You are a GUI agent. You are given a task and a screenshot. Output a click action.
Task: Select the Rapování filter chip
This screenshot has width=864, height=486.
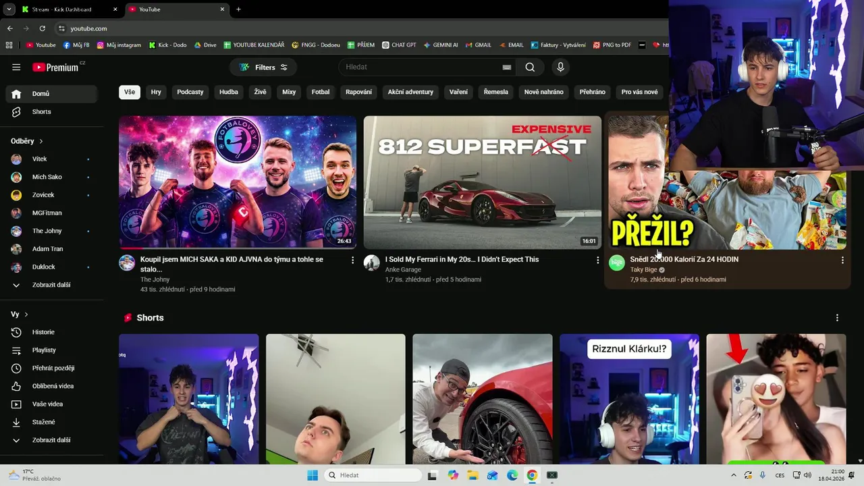click(358, 92)
